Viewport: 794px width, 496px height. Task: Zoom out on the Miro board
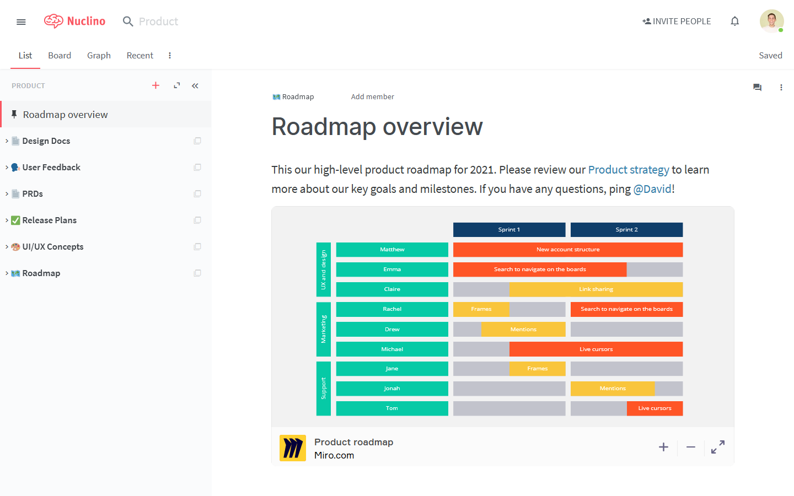(691, 447)
